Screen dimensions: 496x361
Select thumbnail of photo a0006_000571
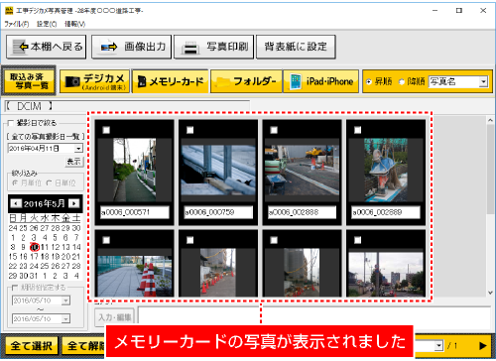tap(135, 171)
